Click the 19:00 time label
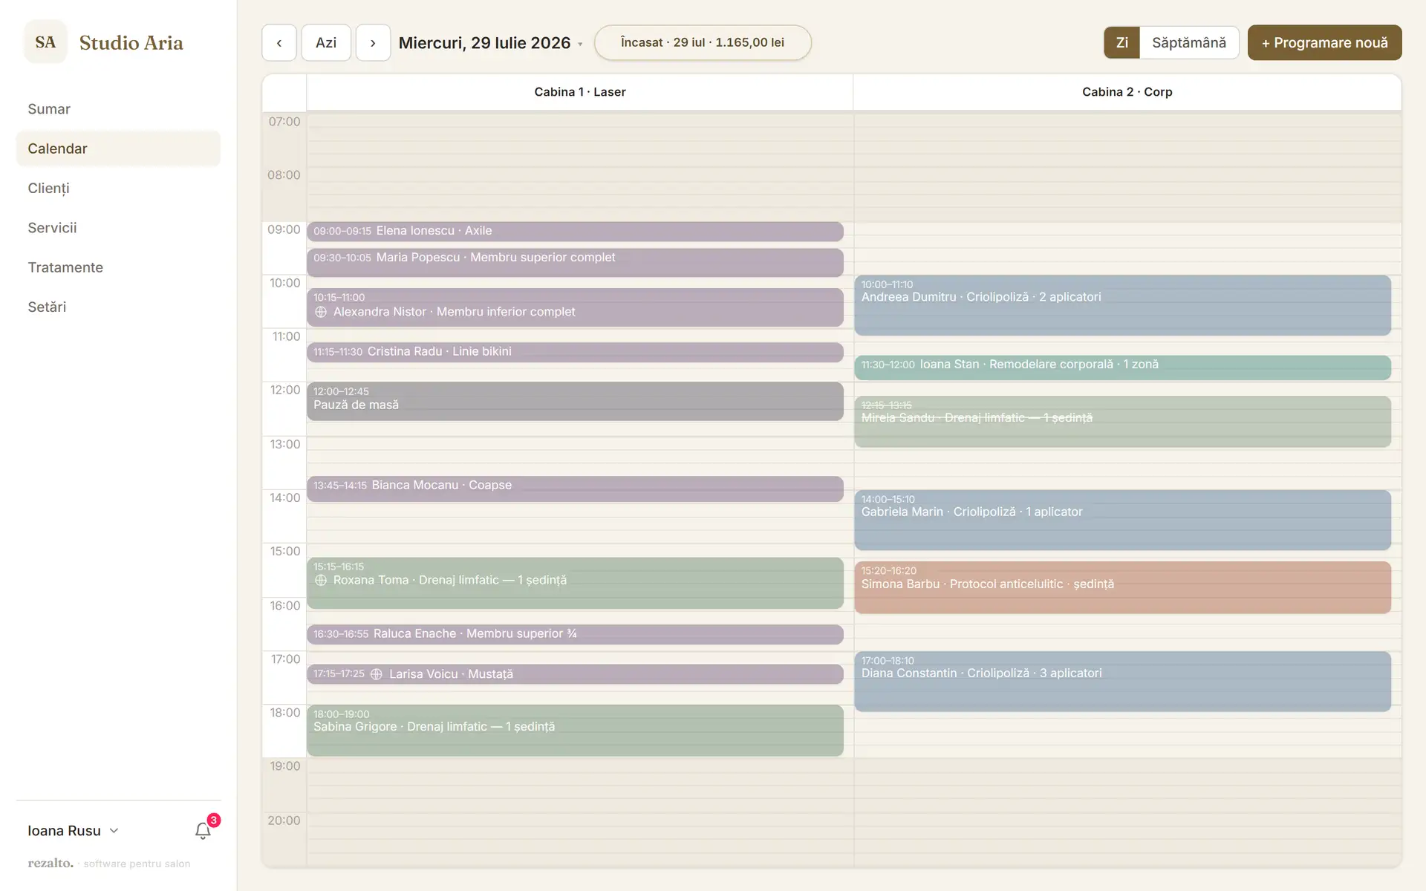This screenshot has height=891, width=1426. pos(284,766)
